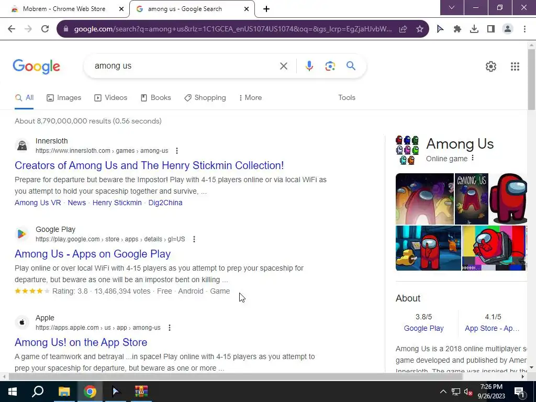
Task: Open the Windows Start menu
Action: [13, 392]
